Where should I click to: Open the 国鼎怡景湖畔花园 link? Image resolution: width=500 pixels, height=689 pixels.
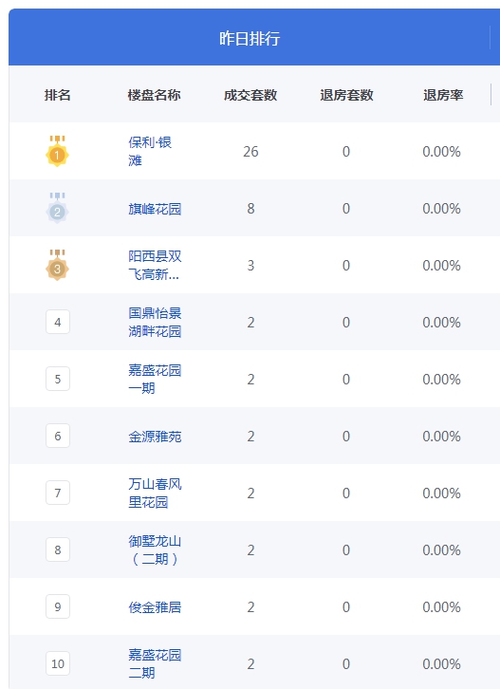point(155,322)
